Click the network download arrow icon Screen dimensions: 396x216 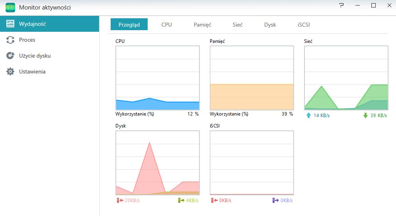(365, 116)
